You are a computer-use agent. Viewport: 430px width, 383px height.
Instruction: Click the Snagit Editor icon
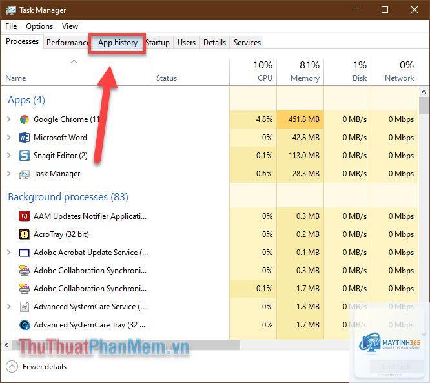click(25, 156)
